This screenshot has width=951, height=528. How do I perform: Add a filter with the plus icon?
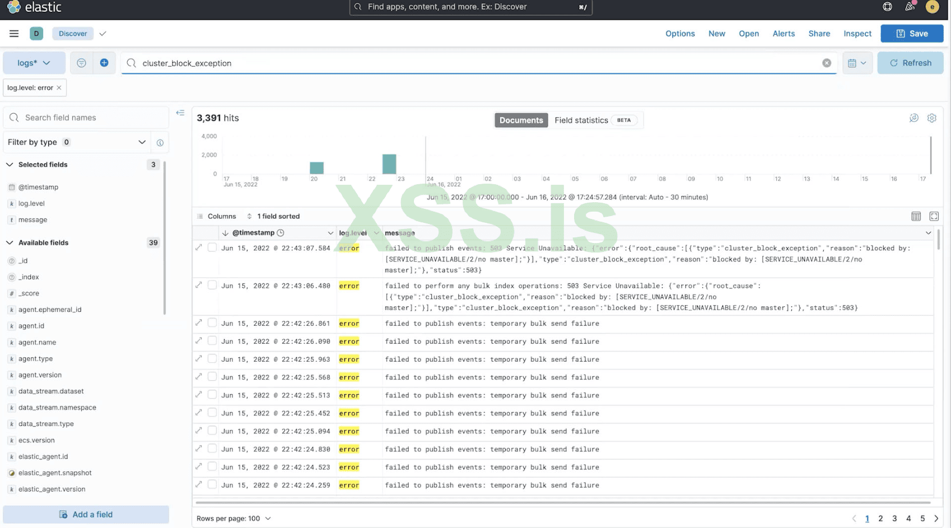104,63
